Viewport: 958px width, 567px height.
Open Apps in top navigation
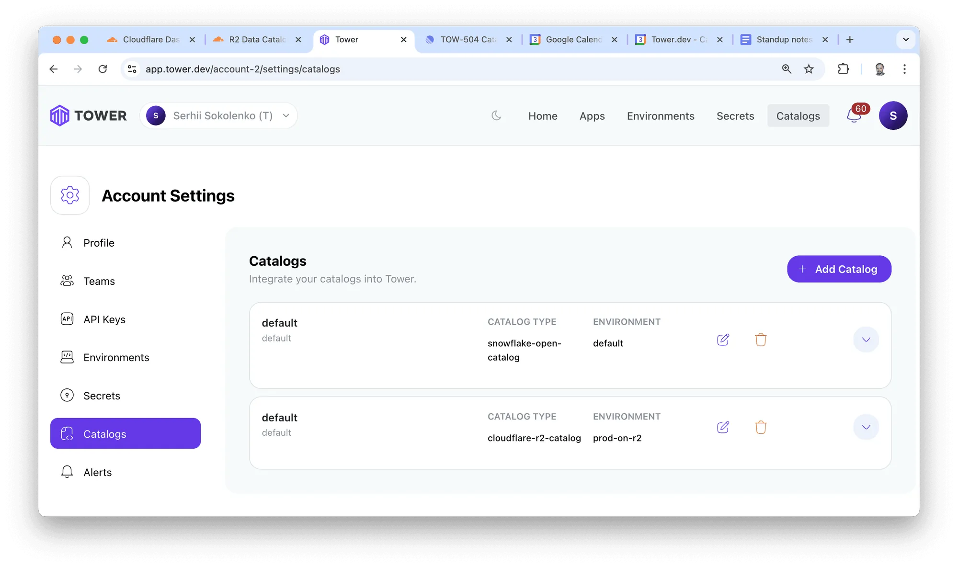(592, 116)
